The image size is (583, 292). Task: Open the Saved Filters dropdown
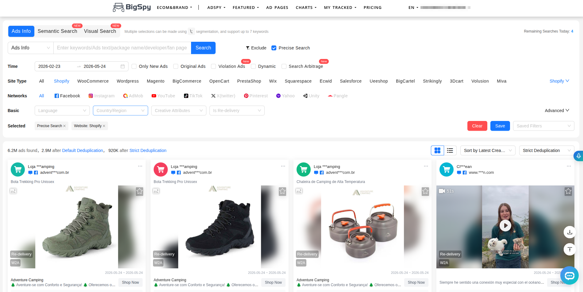pyautogui.click(x=544, y=126)
